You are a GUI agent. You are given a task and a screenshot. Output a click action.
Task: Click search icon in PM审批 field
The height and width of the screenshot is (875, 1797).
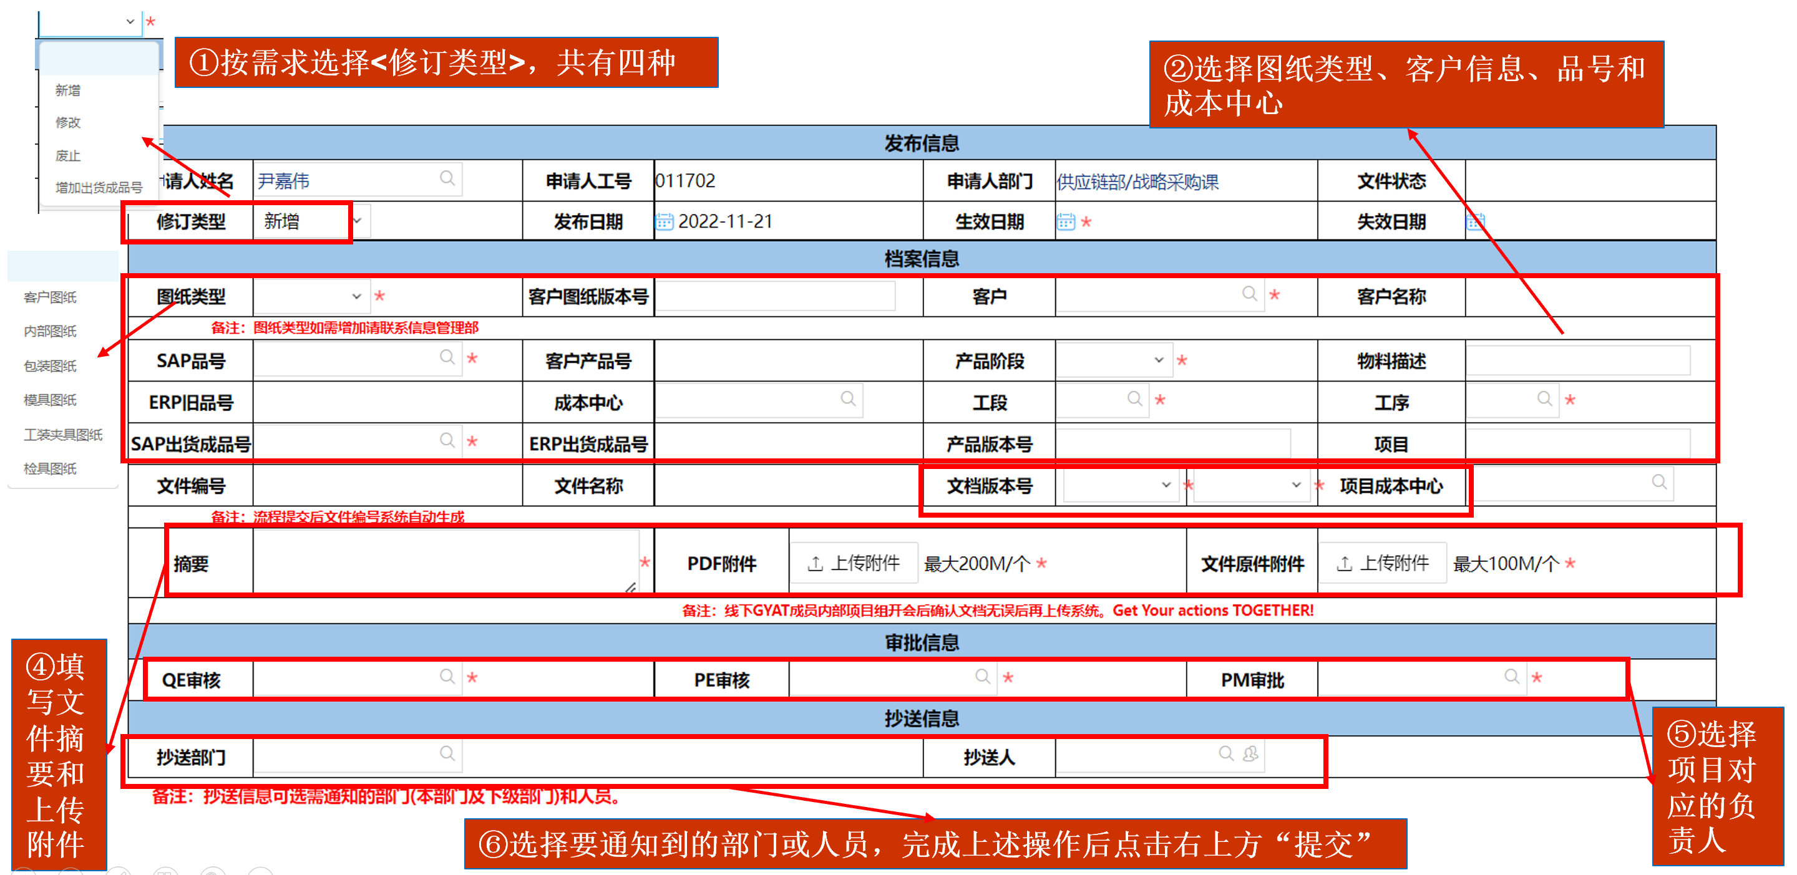[1512, 677]
